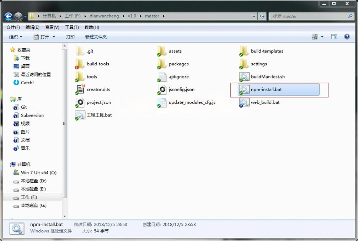Viewport: 358px width, 241px height.
Task: Open the 视频 library
Action: 22,123
